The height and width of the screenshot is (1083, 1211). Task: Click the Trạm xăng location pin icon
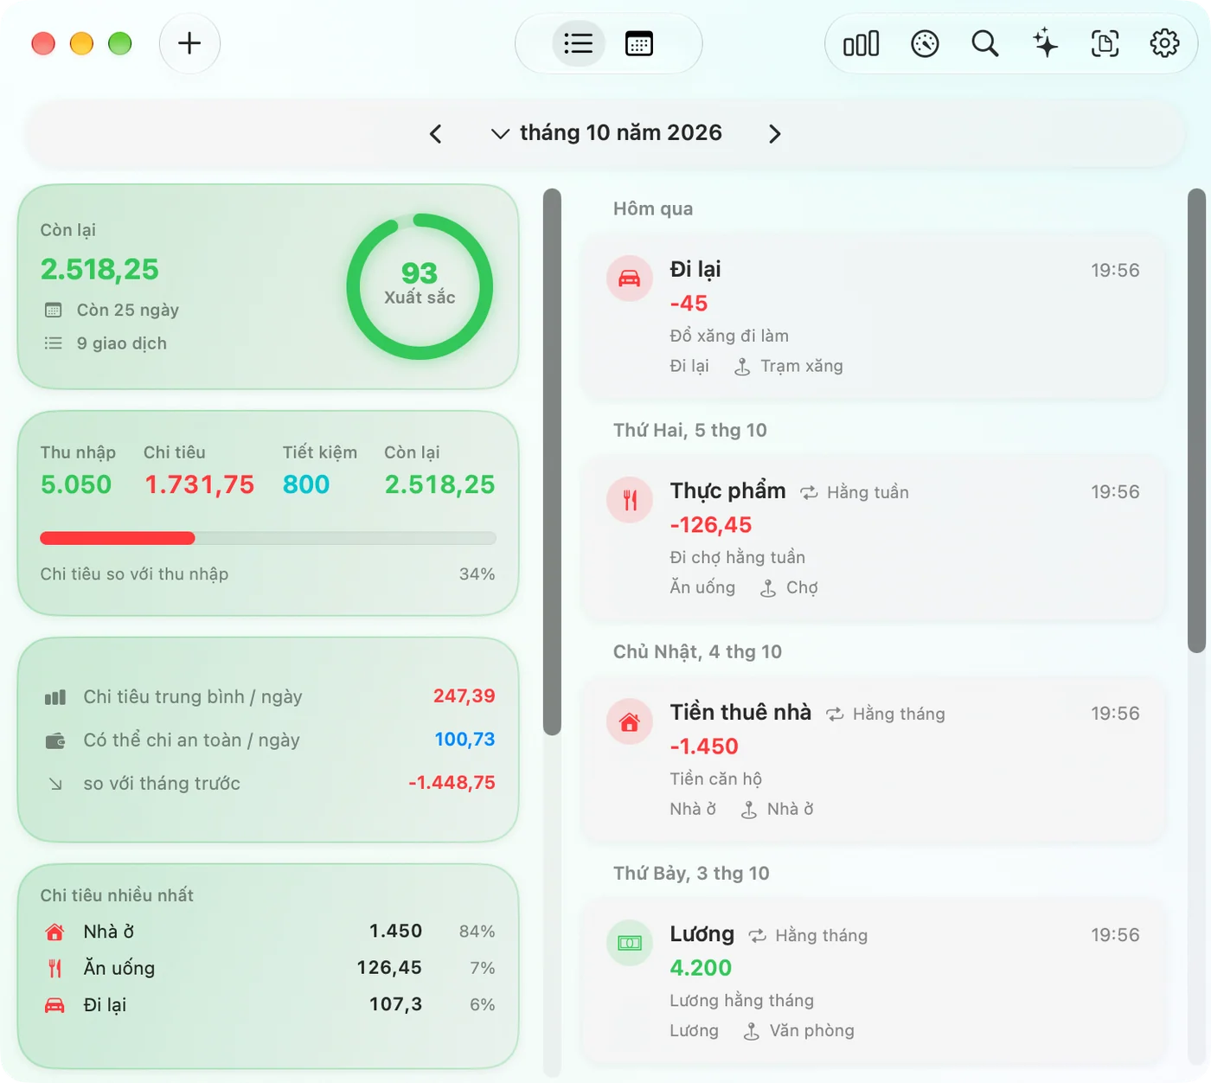point(742,367)
